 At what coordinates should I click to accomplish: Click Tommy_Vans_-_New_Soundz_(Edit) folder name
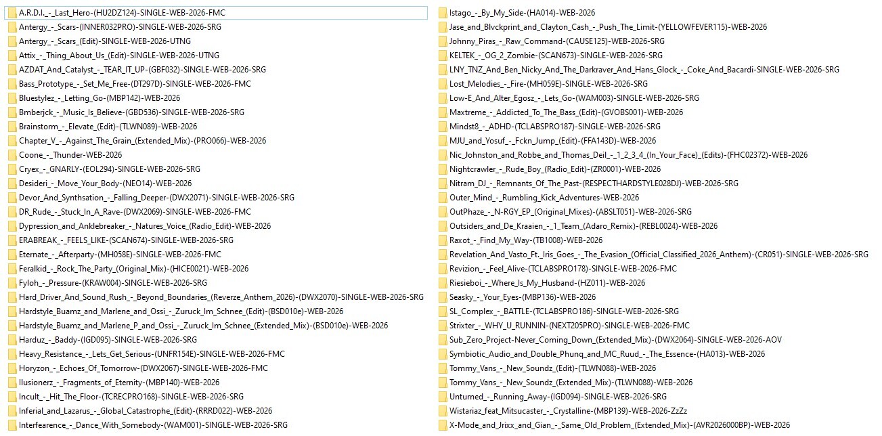pos(552,368)
